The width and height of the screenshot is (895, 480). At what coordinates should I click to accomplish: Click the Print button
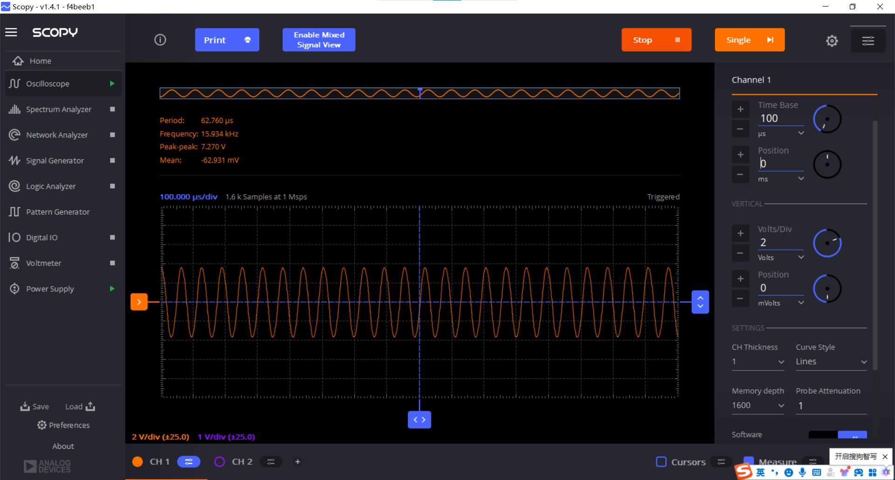[x=227, y=40]
